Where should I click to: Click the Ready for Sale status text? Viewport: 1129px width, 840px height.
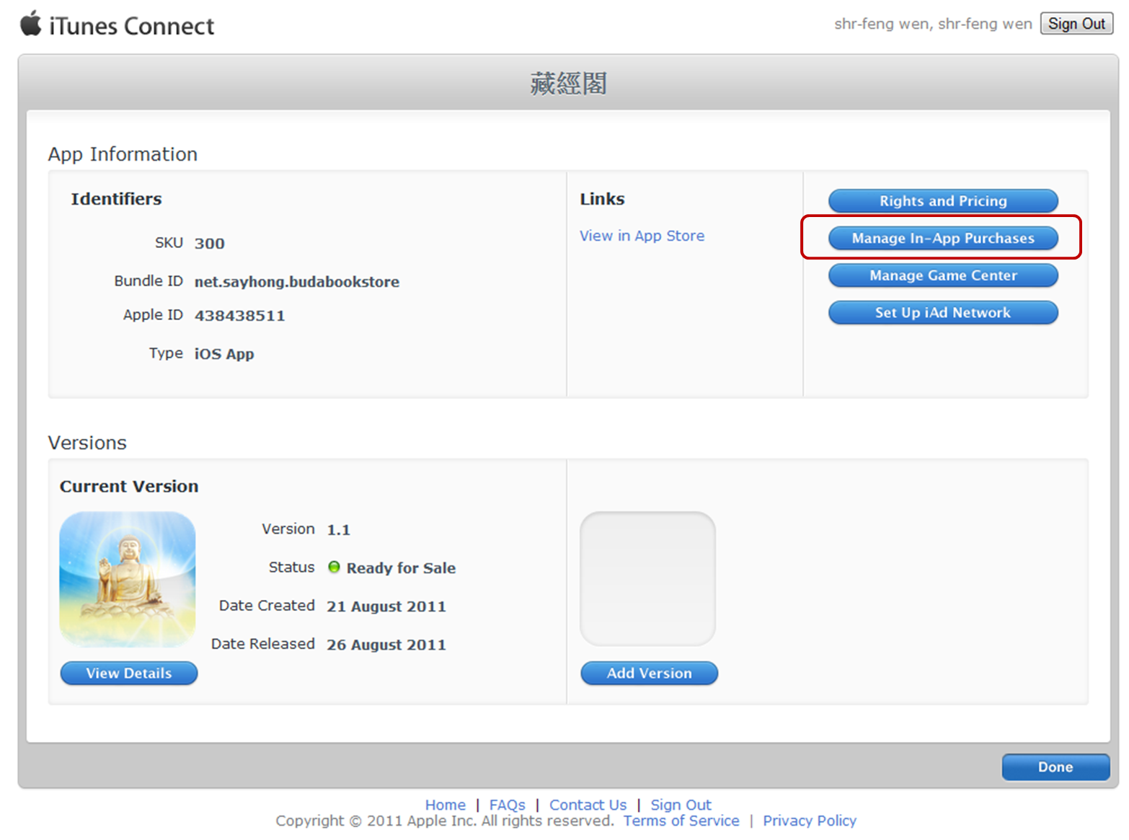(x=401, y=568)
